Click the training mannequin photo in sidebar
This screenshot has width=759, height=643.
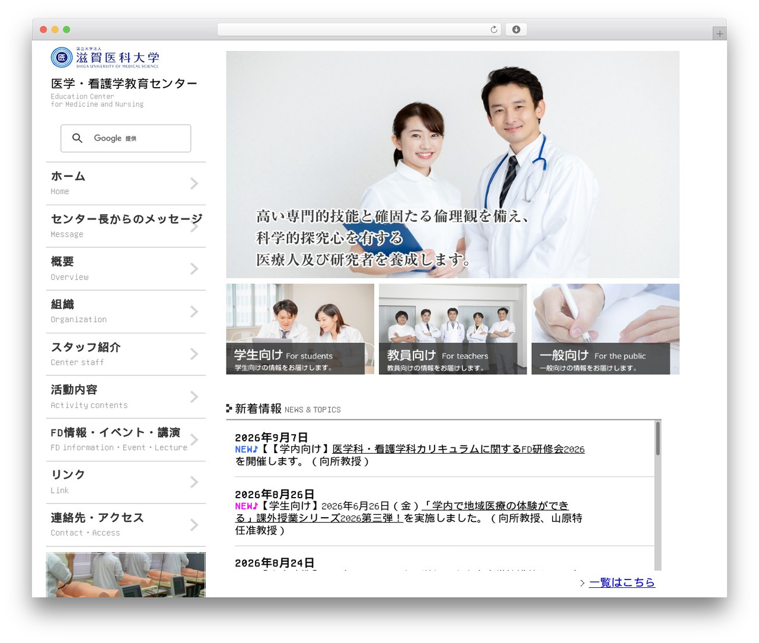tap(126, 575)
